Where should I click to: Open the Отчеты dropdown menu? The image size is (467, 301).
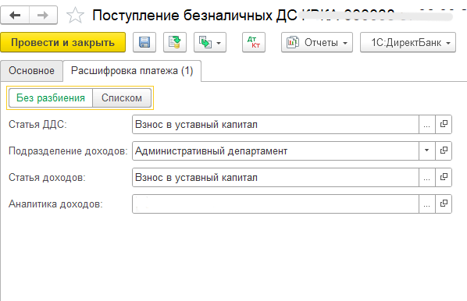pyautogui.click(x=317, y=42)
